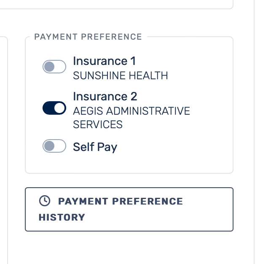Click the word HISTORY inside the button

[x=62, y=218]
